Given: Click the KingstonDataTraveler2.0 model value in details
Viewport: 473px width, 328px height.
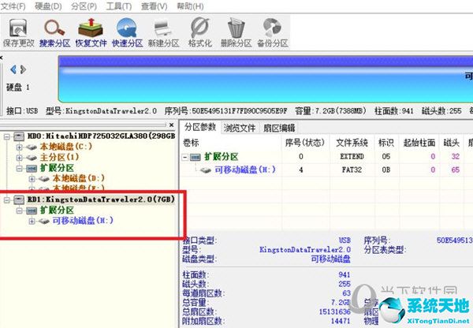Looking at the screenshot, I should pyautogui.click(x=305, y=249).
